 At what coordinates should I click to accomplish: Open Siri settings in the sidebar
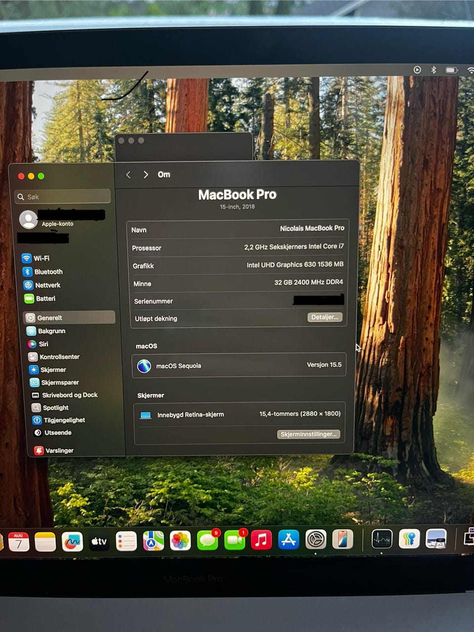[38, 344]
